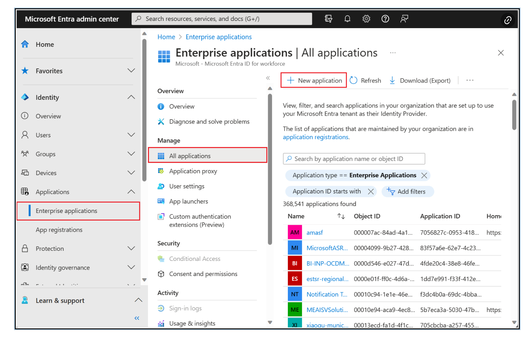Viewport: 531px width, 338px height.
Task: Click the Diagnose and solve problems wrench icon
Action: (161, 121)
